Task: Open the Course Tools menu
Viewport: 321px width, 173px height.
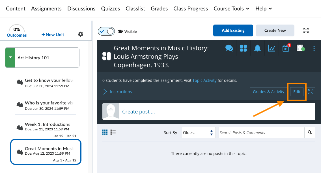Action: pos(231,8)
